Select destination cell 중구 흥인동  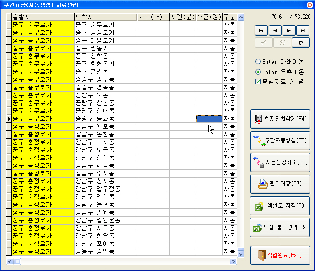click(106, 72)
